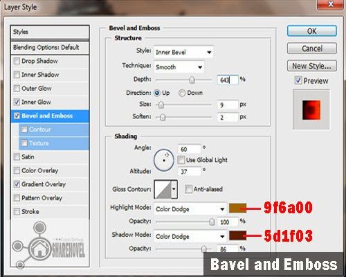Open the Style dropdown showing Inner Bevel

tap(183, 52)
